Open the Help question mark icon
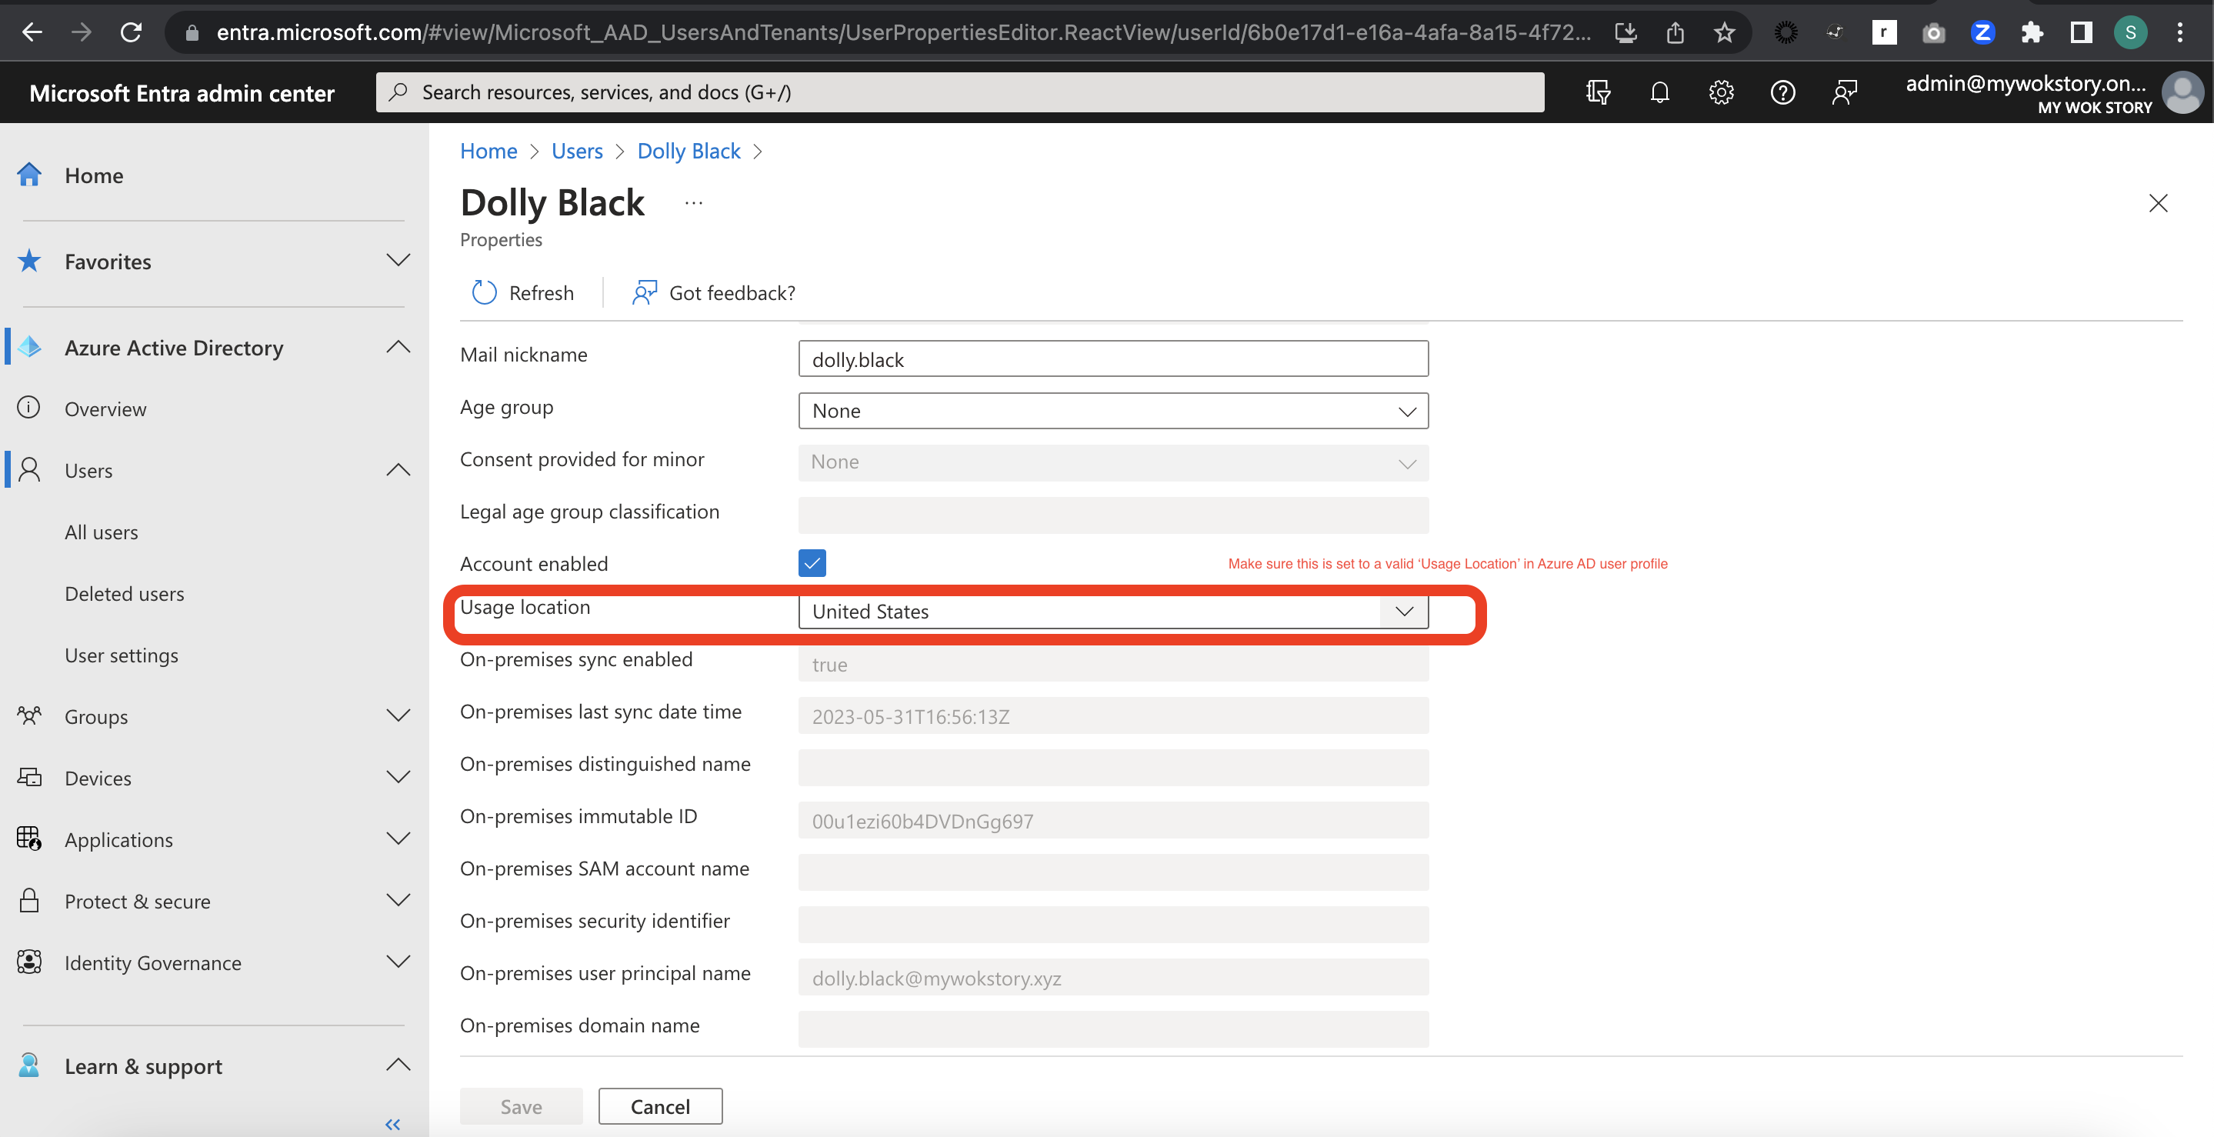The image size is (2214, 1137). [1782, 92]
